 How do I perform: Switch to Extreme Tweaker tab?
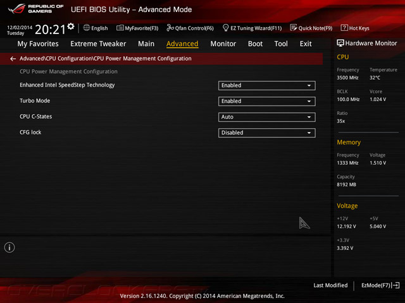[x=98, y=44]
